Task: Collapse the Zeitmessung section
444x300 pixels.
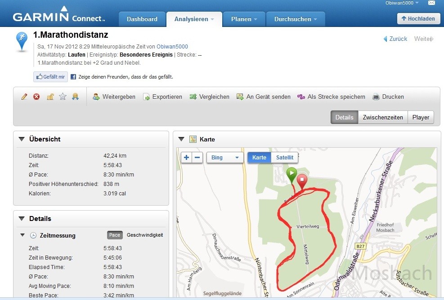Action: [x=22, y=235]
